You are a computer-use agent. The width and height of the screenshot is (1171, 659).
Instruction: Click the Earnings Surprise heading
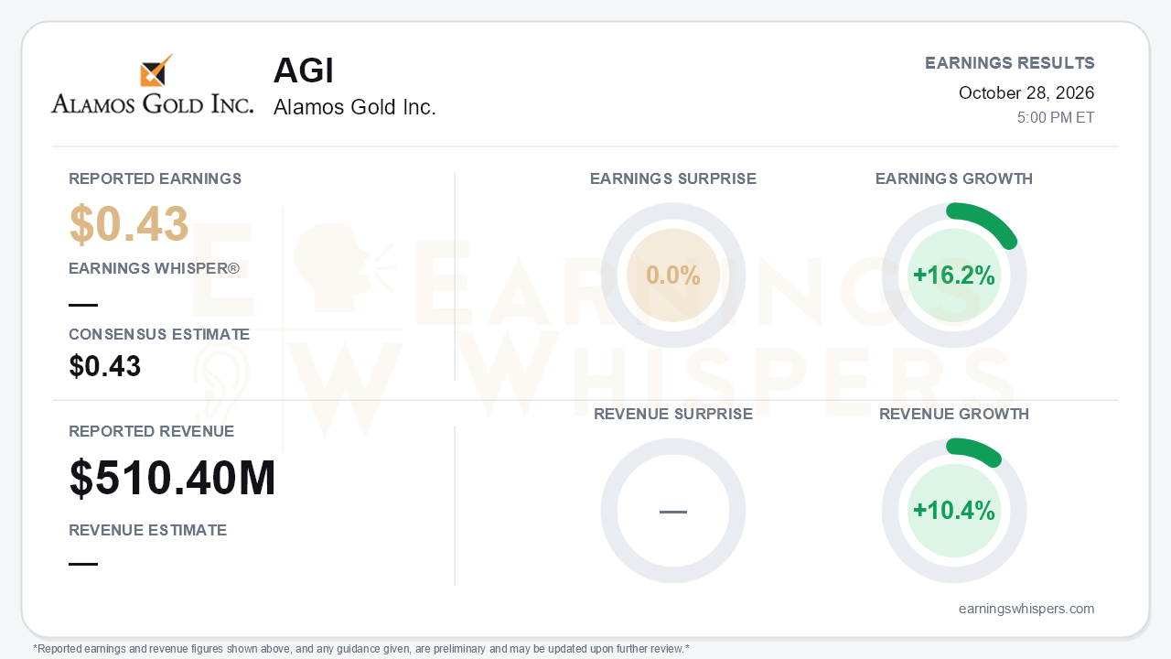[673, 178]
